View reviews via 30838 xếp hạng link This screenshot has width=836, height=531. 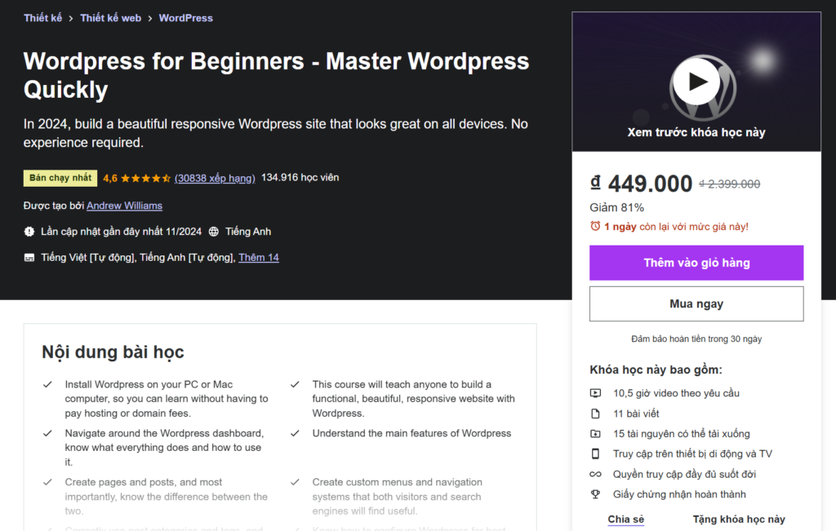(x=215, y=177)
